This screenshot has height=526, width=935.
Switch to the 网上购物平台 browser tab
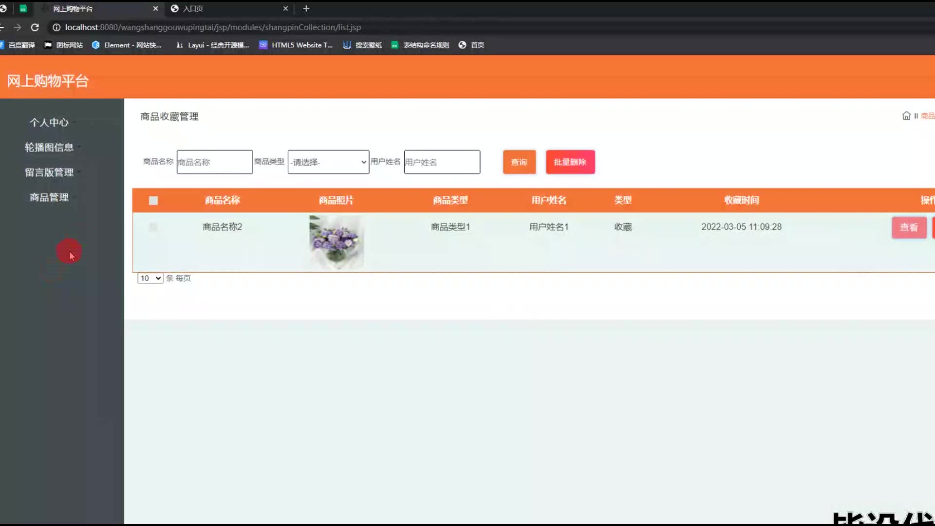click(100, 8)
